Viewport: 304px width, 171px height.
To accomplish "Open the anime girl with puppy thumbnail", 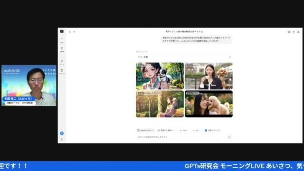I will [160, 76].
